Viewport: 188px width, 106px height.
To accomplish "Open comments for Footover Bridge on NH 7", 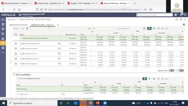I will click(59, 44).
